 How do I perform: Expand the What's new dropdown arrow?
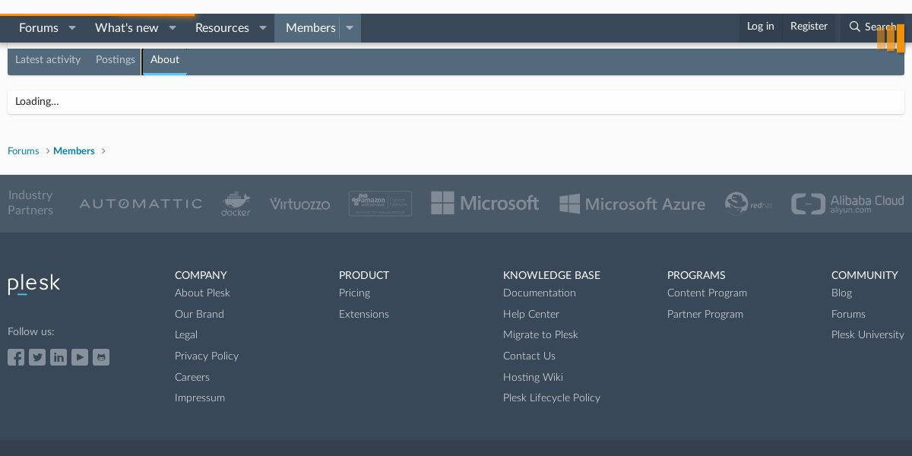(173, 28)
